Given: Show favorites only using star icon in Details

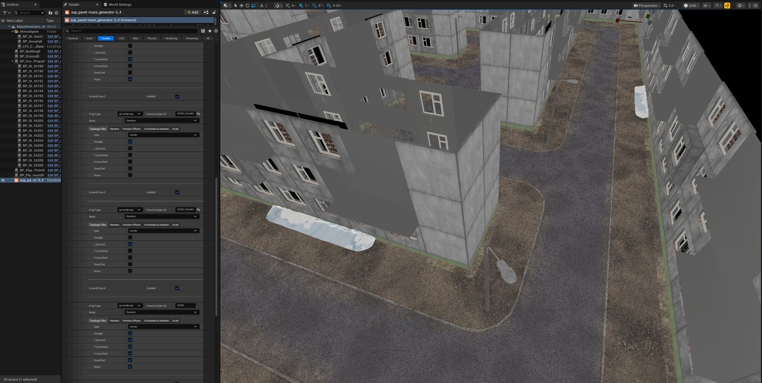Looking at the screenshot, I should click(x=210, y=31).
